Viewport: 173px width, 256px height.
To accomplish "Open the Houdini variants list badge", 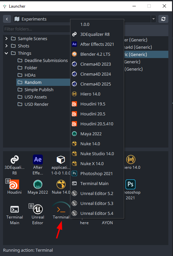I will click(8, 181).
